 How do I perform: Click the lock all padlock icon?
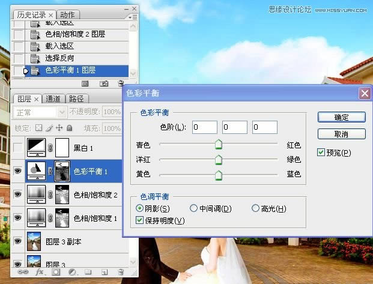tap(70, 128)
